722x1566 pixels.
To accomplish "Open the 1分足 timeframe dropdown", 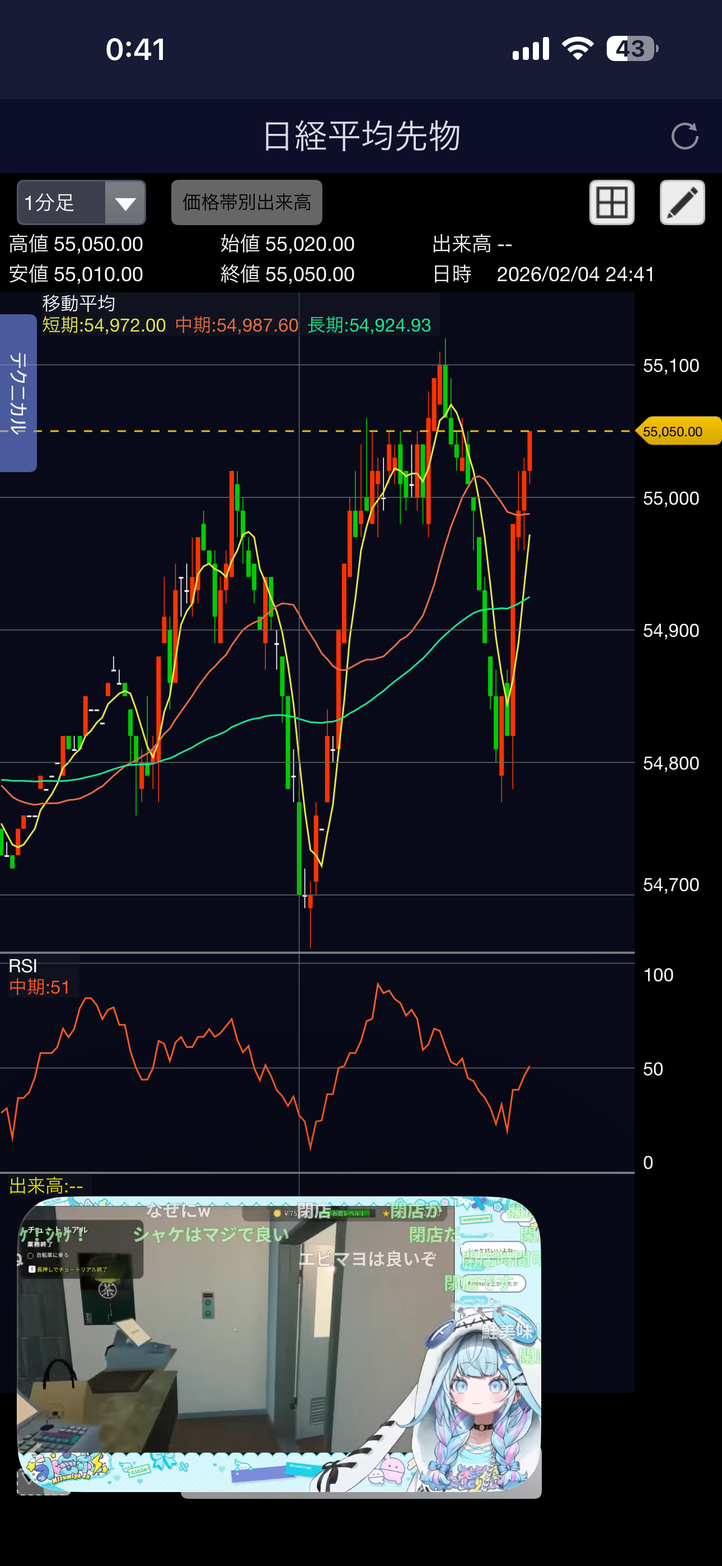I will [82, 202].
